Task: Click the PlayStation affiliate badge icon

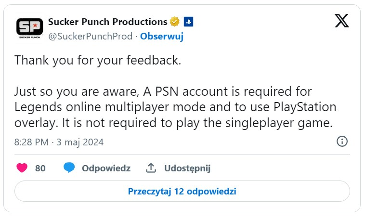Action: coord(188,22)
